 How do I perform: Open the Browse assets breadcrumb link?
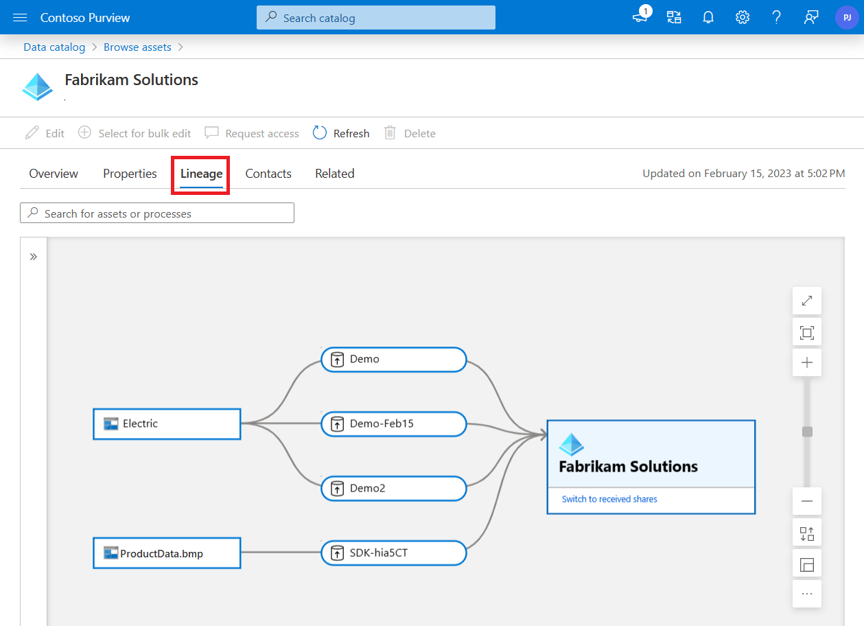137,47
